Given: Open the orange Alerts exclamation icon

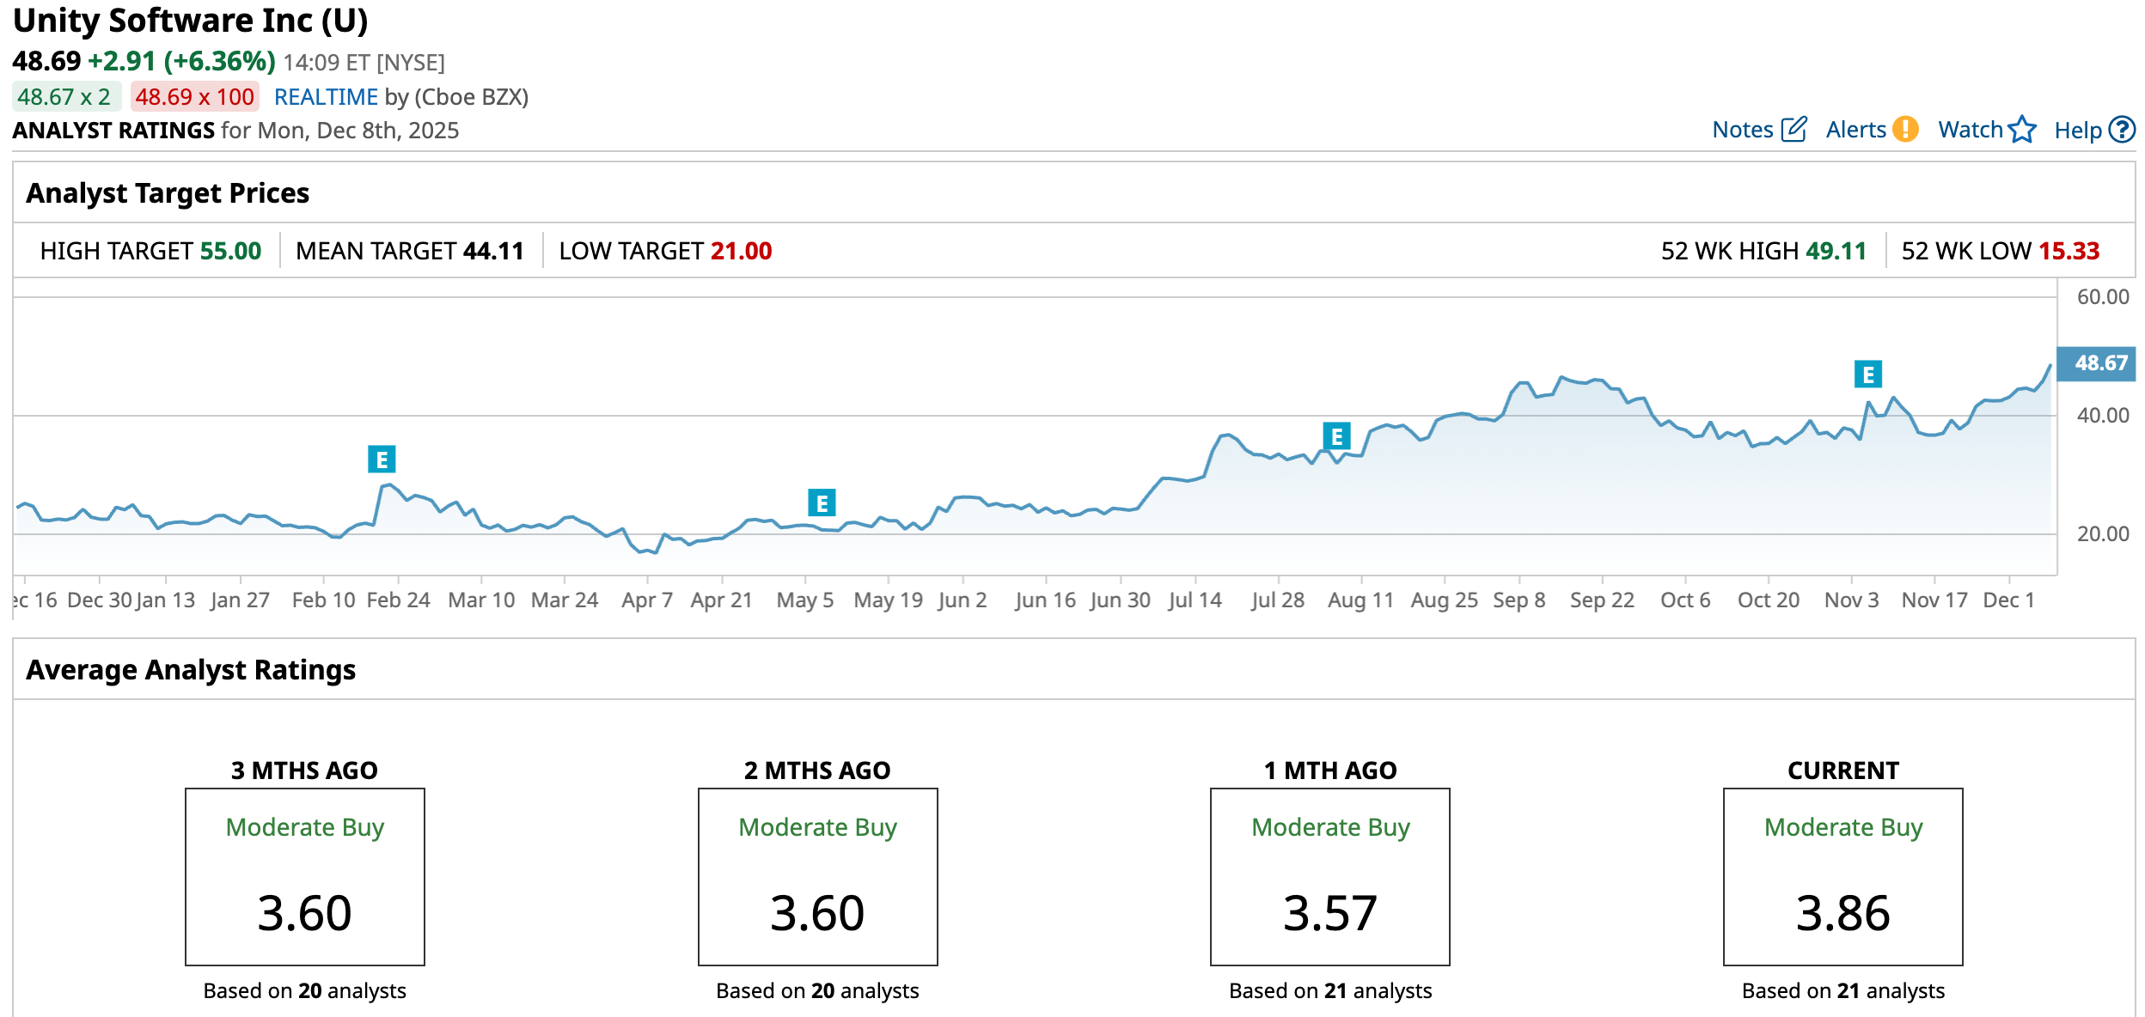Looking at the screenshot, I should (1905, 130).
